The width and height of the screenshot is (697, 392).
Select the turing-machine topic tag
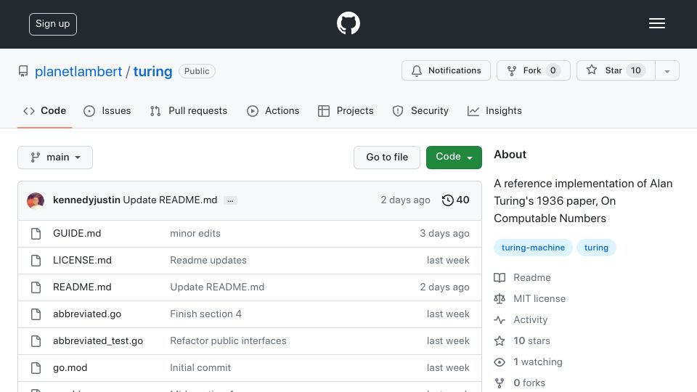pyautogui.click(x=533, y=248)
